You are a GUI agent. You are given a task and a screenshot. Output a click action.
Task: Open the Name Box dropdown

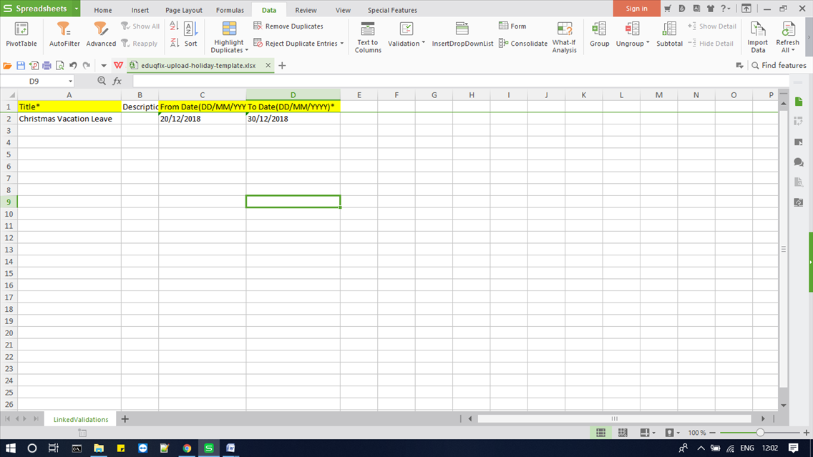pyautogui.click(x=71, y=82)
